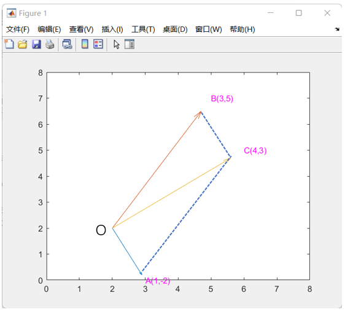This screenshot has height=312, width=345.
Task: Insert a legend using the toolbar icon
Action: click(x=98, y=44)
